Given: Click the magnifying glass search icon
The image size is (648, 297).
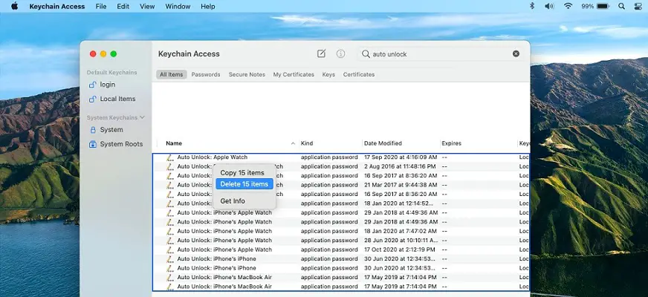Looking at the screenshot, I should click(x=365, y=53).
